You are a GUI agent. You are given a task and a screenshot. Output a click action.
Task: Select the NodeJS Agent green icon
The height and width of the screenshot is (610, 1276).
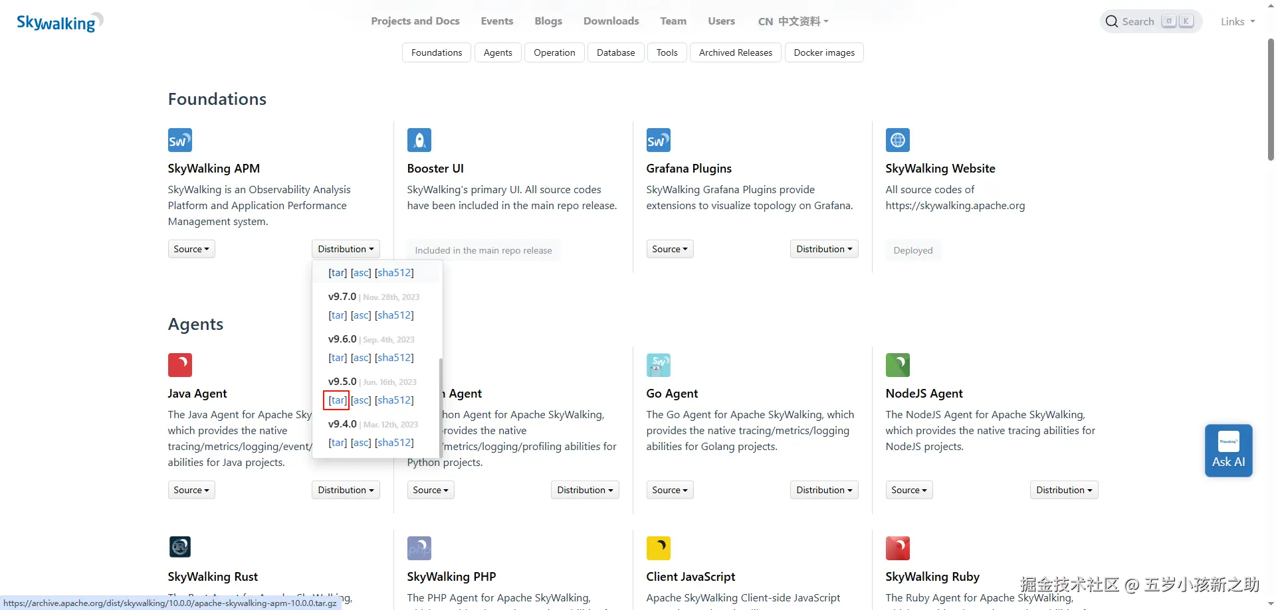pos(898,365)
